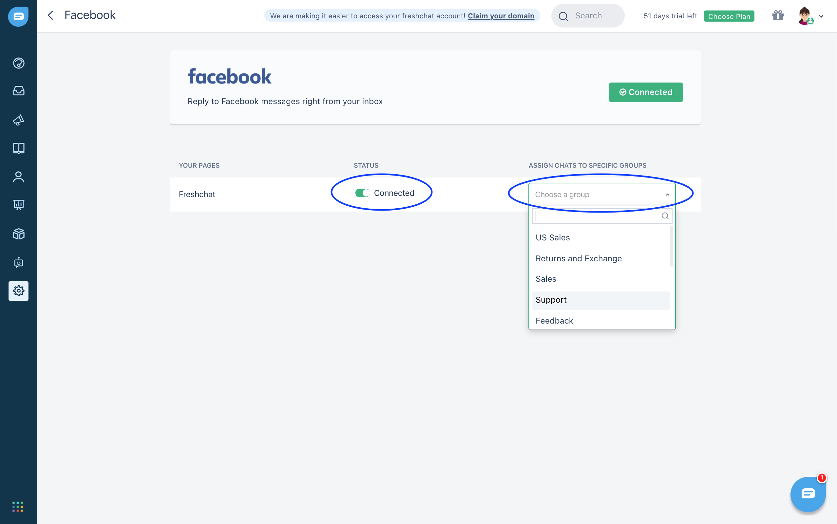837x524 pixels.
Task: Choose US Sales group option
Action: click(552, 238)
